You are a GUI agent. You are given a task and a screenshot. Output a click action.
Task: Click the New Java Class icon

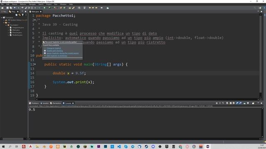tap(64, 8)
